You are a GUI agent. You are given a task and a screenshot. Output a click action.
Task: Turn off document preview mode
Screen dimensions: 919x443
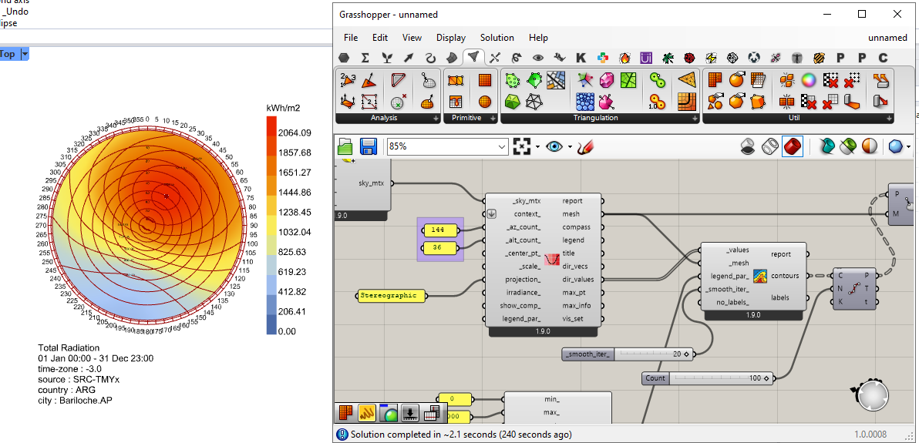[x=746, y=146]
